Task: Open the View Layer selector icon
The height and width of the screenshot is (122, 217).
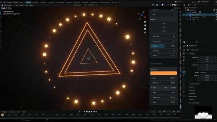Action: (x=199, y=2)
